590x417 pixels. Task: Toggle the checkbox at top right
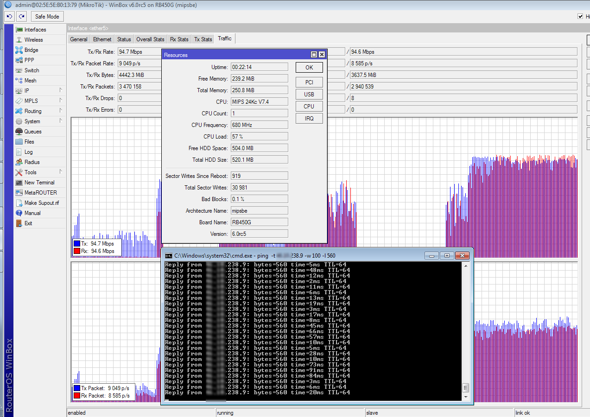pyautogui.click(x=580, y=17)
